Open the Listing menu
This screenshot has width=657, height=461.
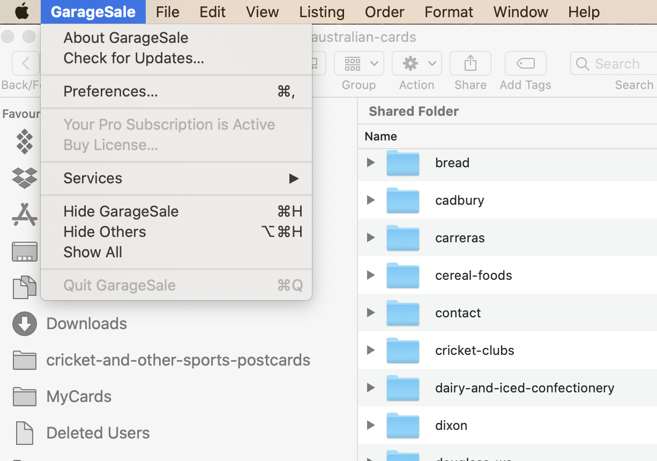322,12
